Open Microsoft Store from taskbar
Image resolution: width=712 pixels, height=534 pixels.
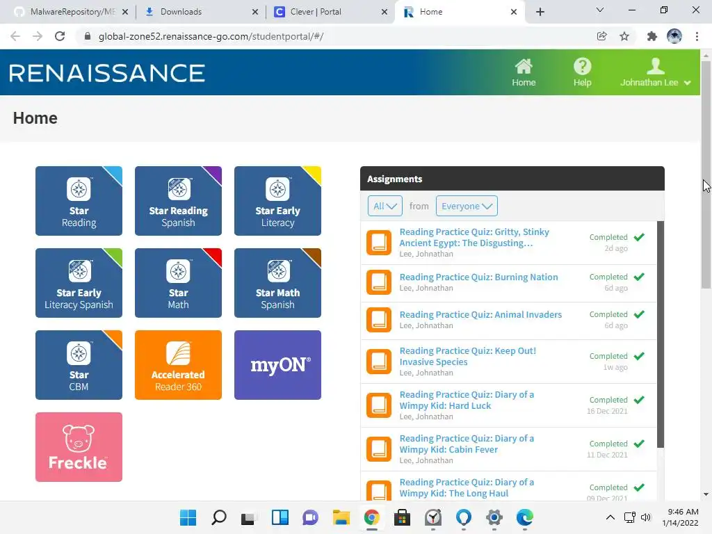coord(402,517)
